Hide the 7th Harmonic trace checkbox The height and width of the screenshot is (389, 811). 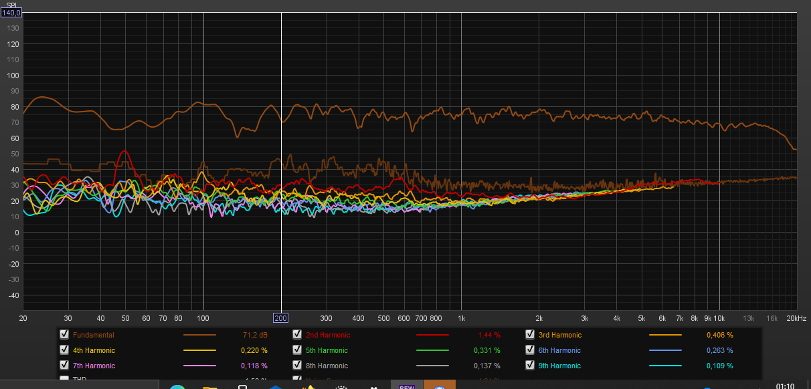(x=64, y=366)
